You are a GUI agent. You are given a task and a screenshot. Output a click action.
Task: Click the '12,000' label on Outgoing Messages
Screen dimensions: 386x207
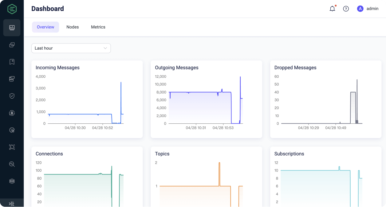161,77
